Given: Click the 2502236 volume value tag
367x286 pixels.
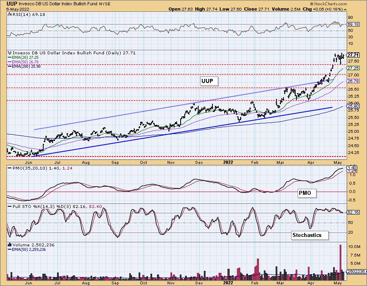Looking at the screenshot, I should pos(357,271).
